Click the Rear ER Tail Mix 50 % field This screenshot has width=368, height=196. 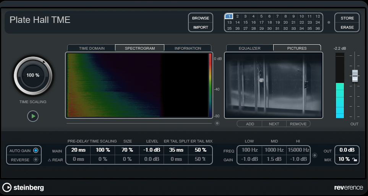[x=200, y=159]
